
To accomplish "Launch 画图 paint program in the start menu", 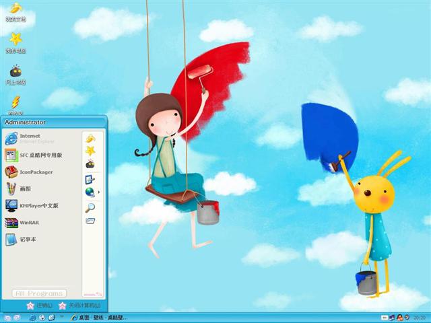I will coord(18,189).
